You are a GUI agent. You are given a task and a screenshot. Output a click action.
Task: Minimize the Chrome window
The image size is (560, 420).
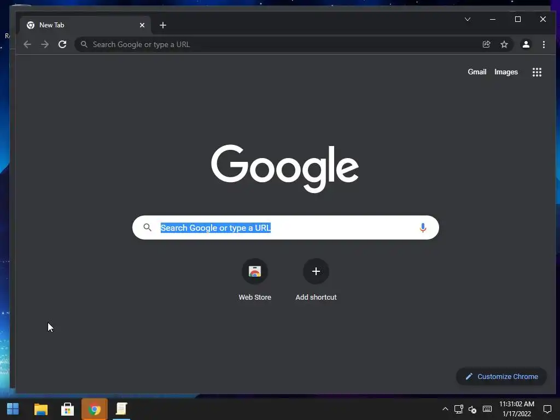[493, 19]
